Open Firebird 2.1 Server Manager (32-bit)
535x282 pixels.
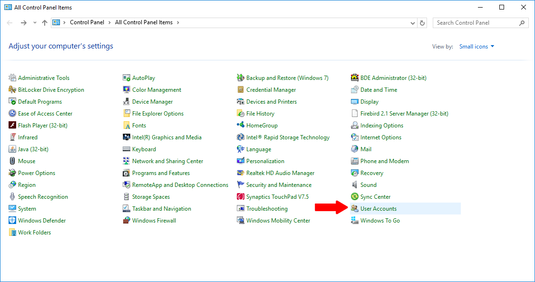[404, 114]
